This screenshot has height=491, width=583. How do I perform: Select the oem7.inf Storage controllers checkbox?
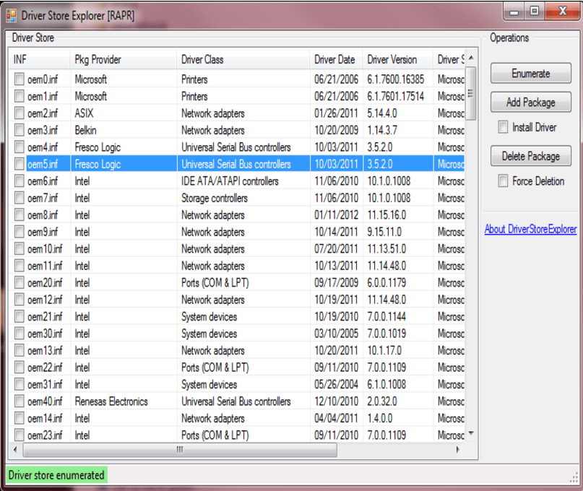[x=19, y=198]
